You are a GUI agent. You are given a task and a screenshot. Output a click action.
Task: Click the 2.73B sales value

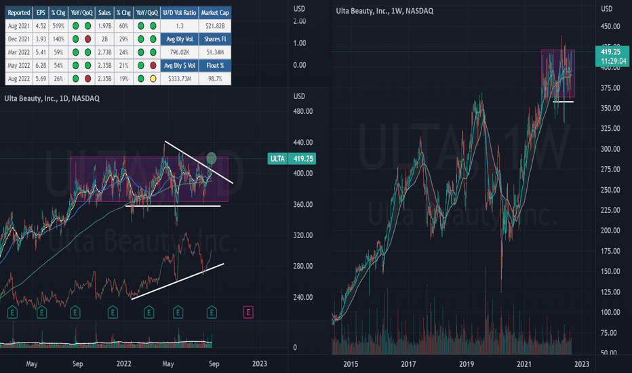point(104,52)
